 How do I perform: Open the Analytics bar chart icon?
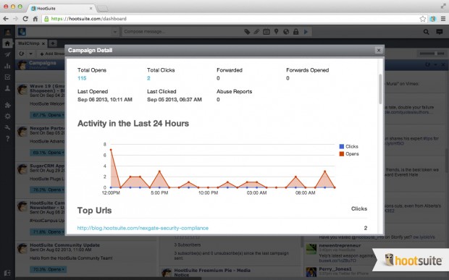click(x=7, y=66)
